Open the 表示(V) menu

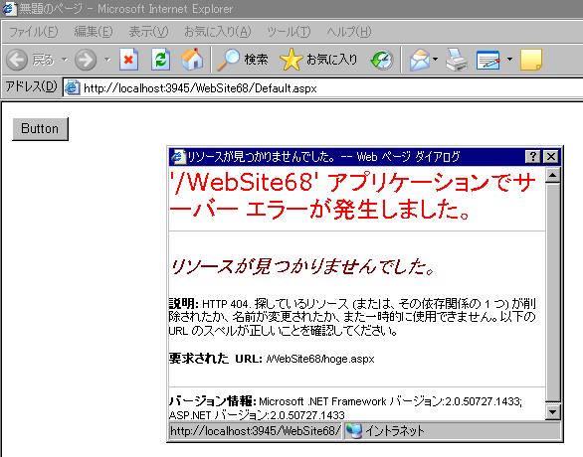(148, 32)
